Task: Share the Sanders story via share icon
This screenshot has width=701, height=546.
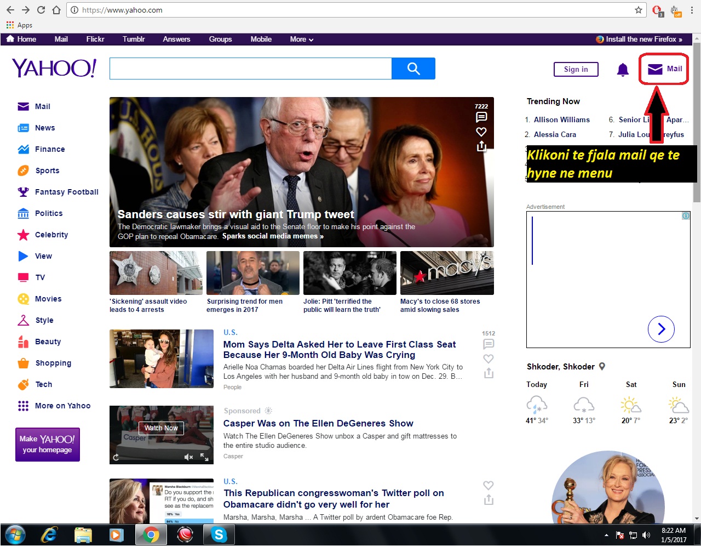Action: 481,146
